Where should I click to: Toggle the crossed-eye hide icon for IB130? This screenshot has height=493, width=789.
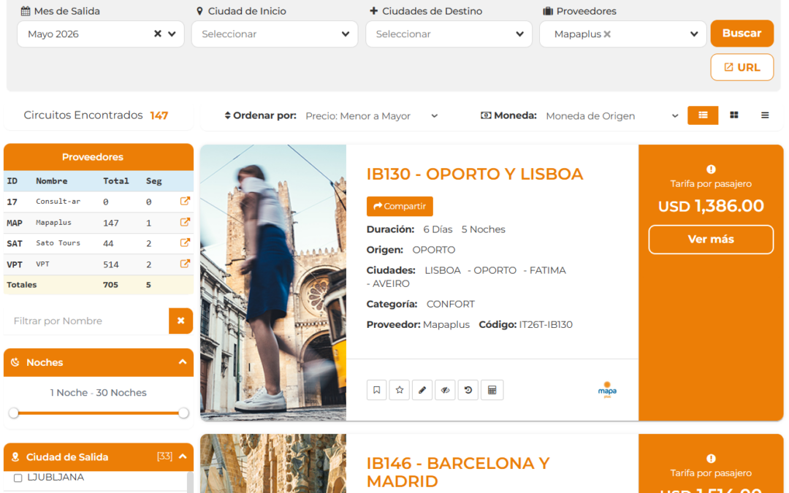pyautogui.click(x=445, y=390)
